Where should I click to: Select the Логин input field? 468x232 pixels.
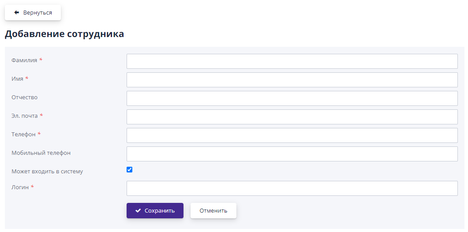coord(292,188)
